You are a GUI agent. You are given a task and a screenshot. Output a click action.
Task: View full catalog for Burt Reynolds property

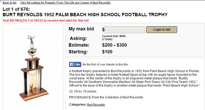[x=65, y=3]
